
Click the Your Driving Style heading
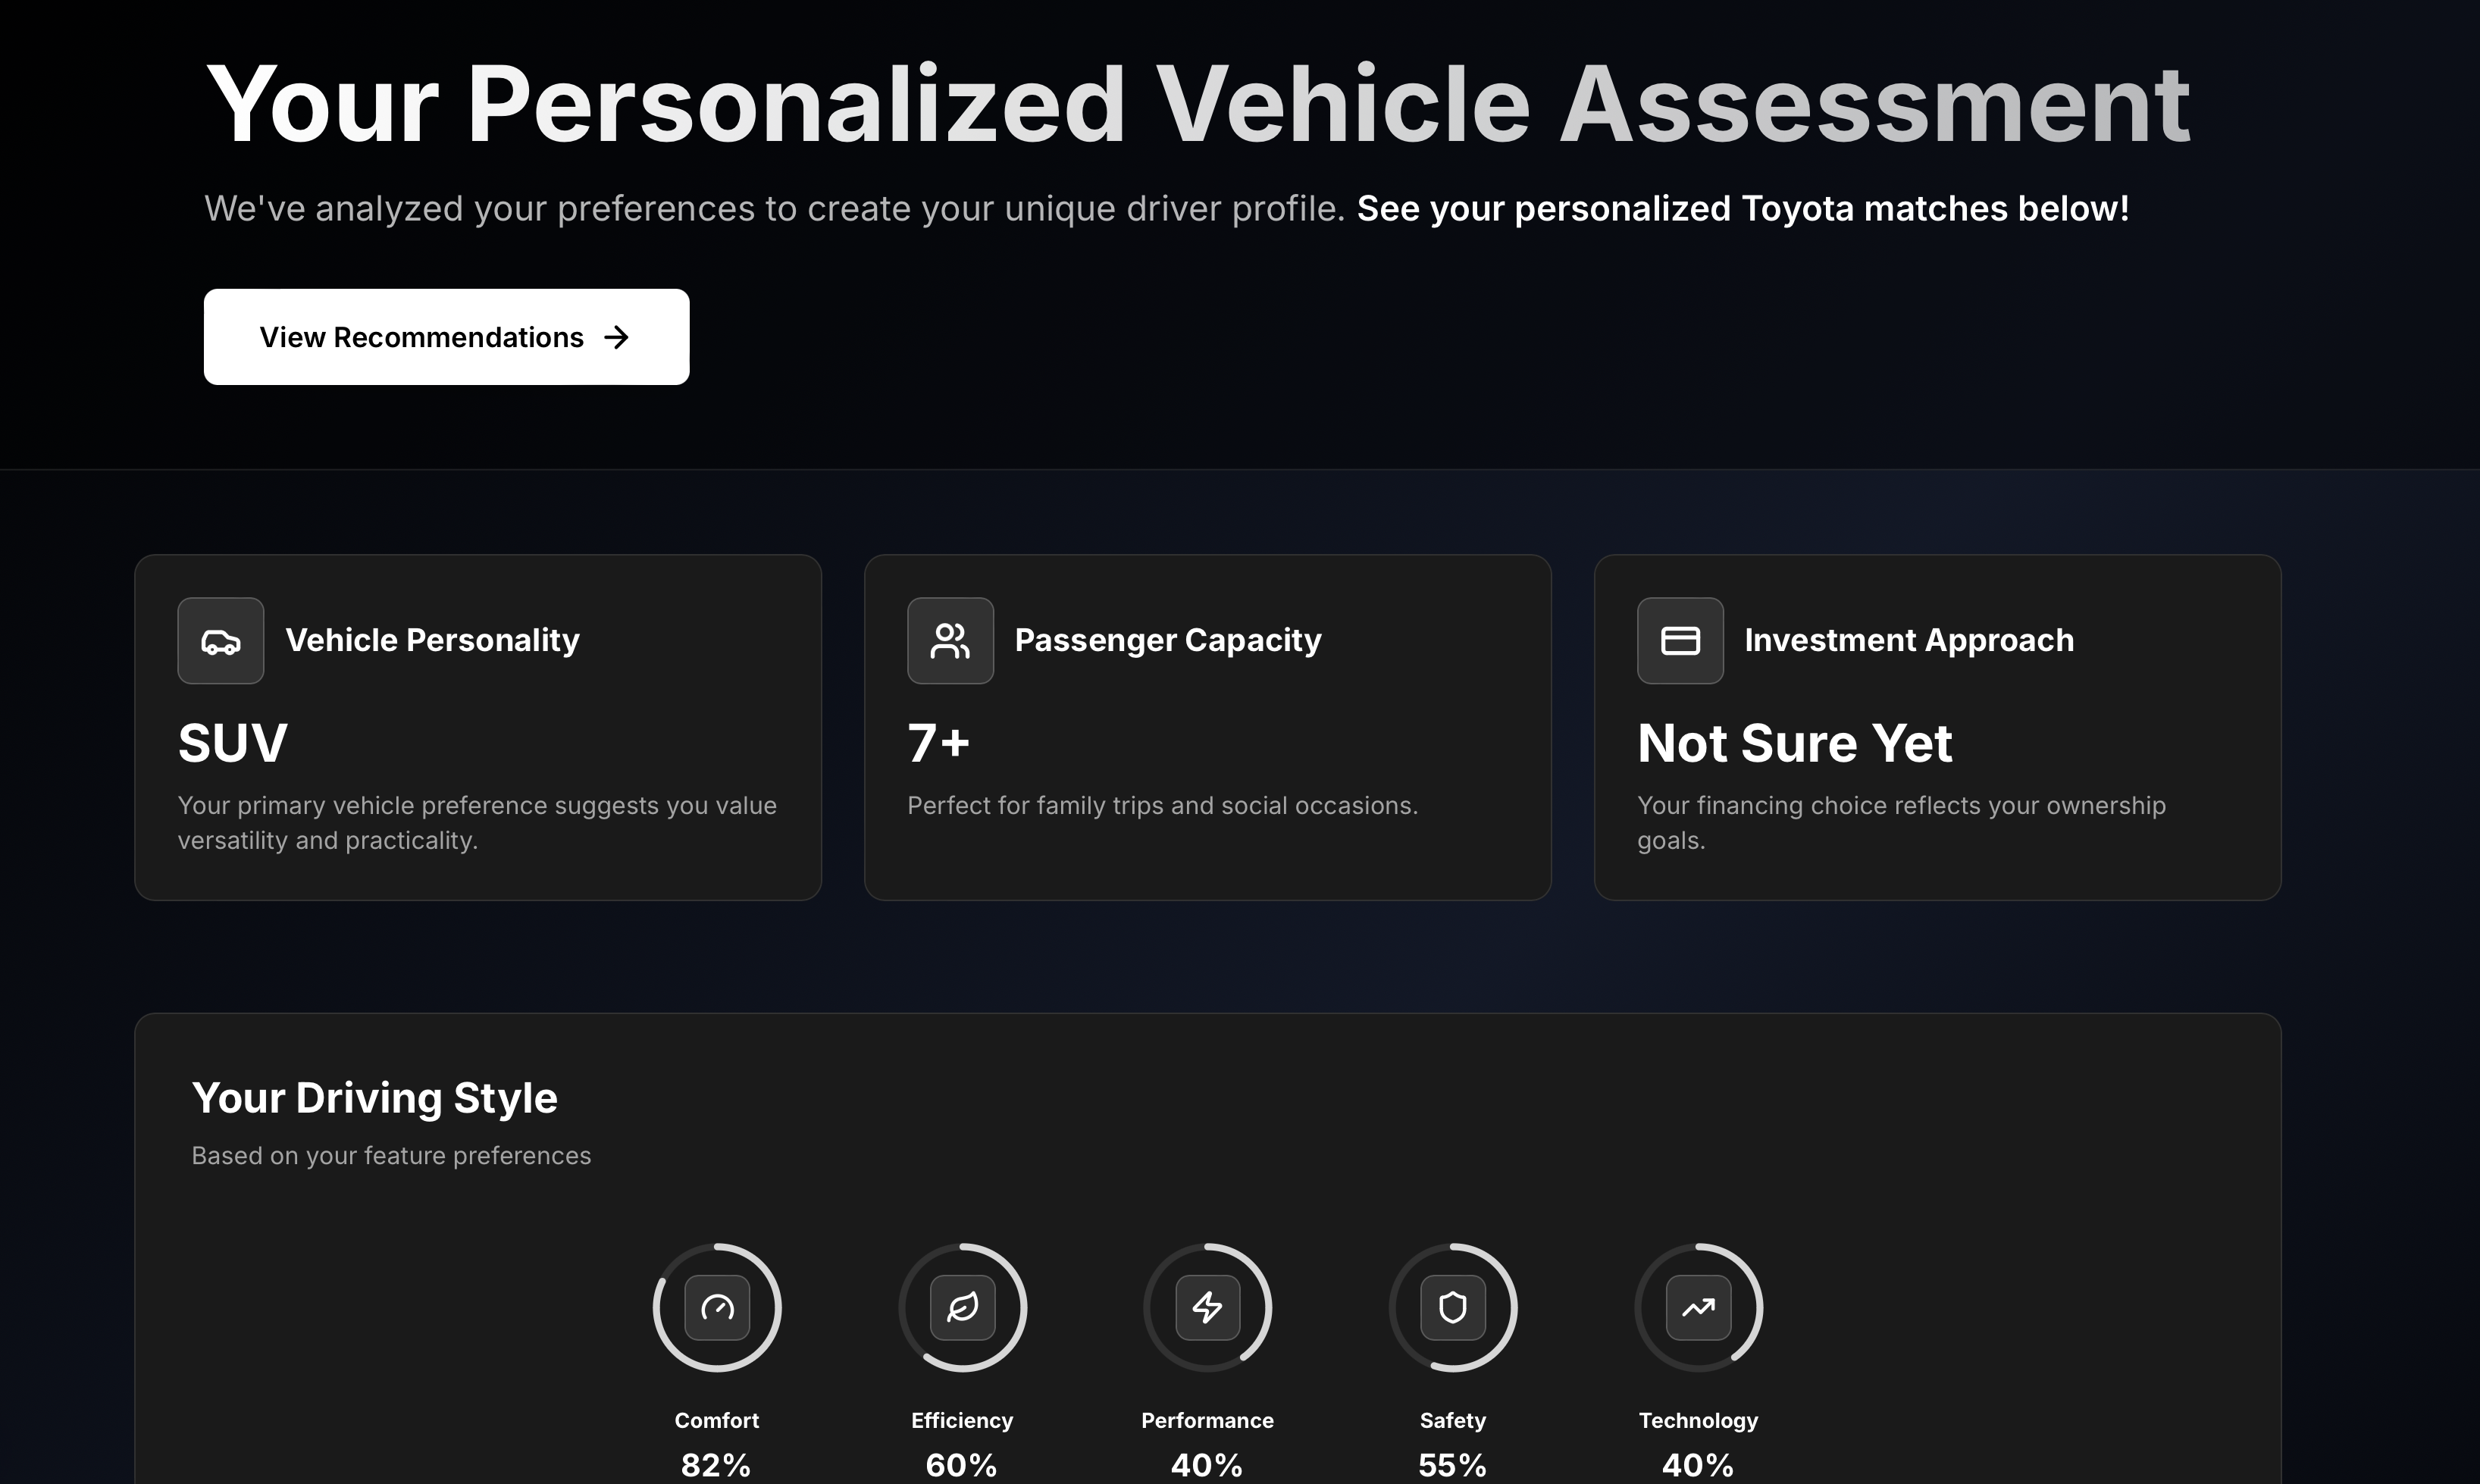374,1098
